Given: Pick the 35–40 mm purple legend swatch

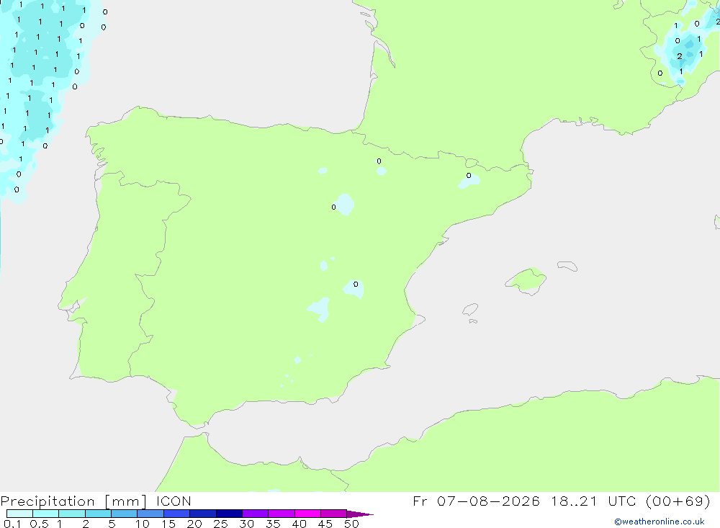Looking at the screenshot, I should point(281,514).
